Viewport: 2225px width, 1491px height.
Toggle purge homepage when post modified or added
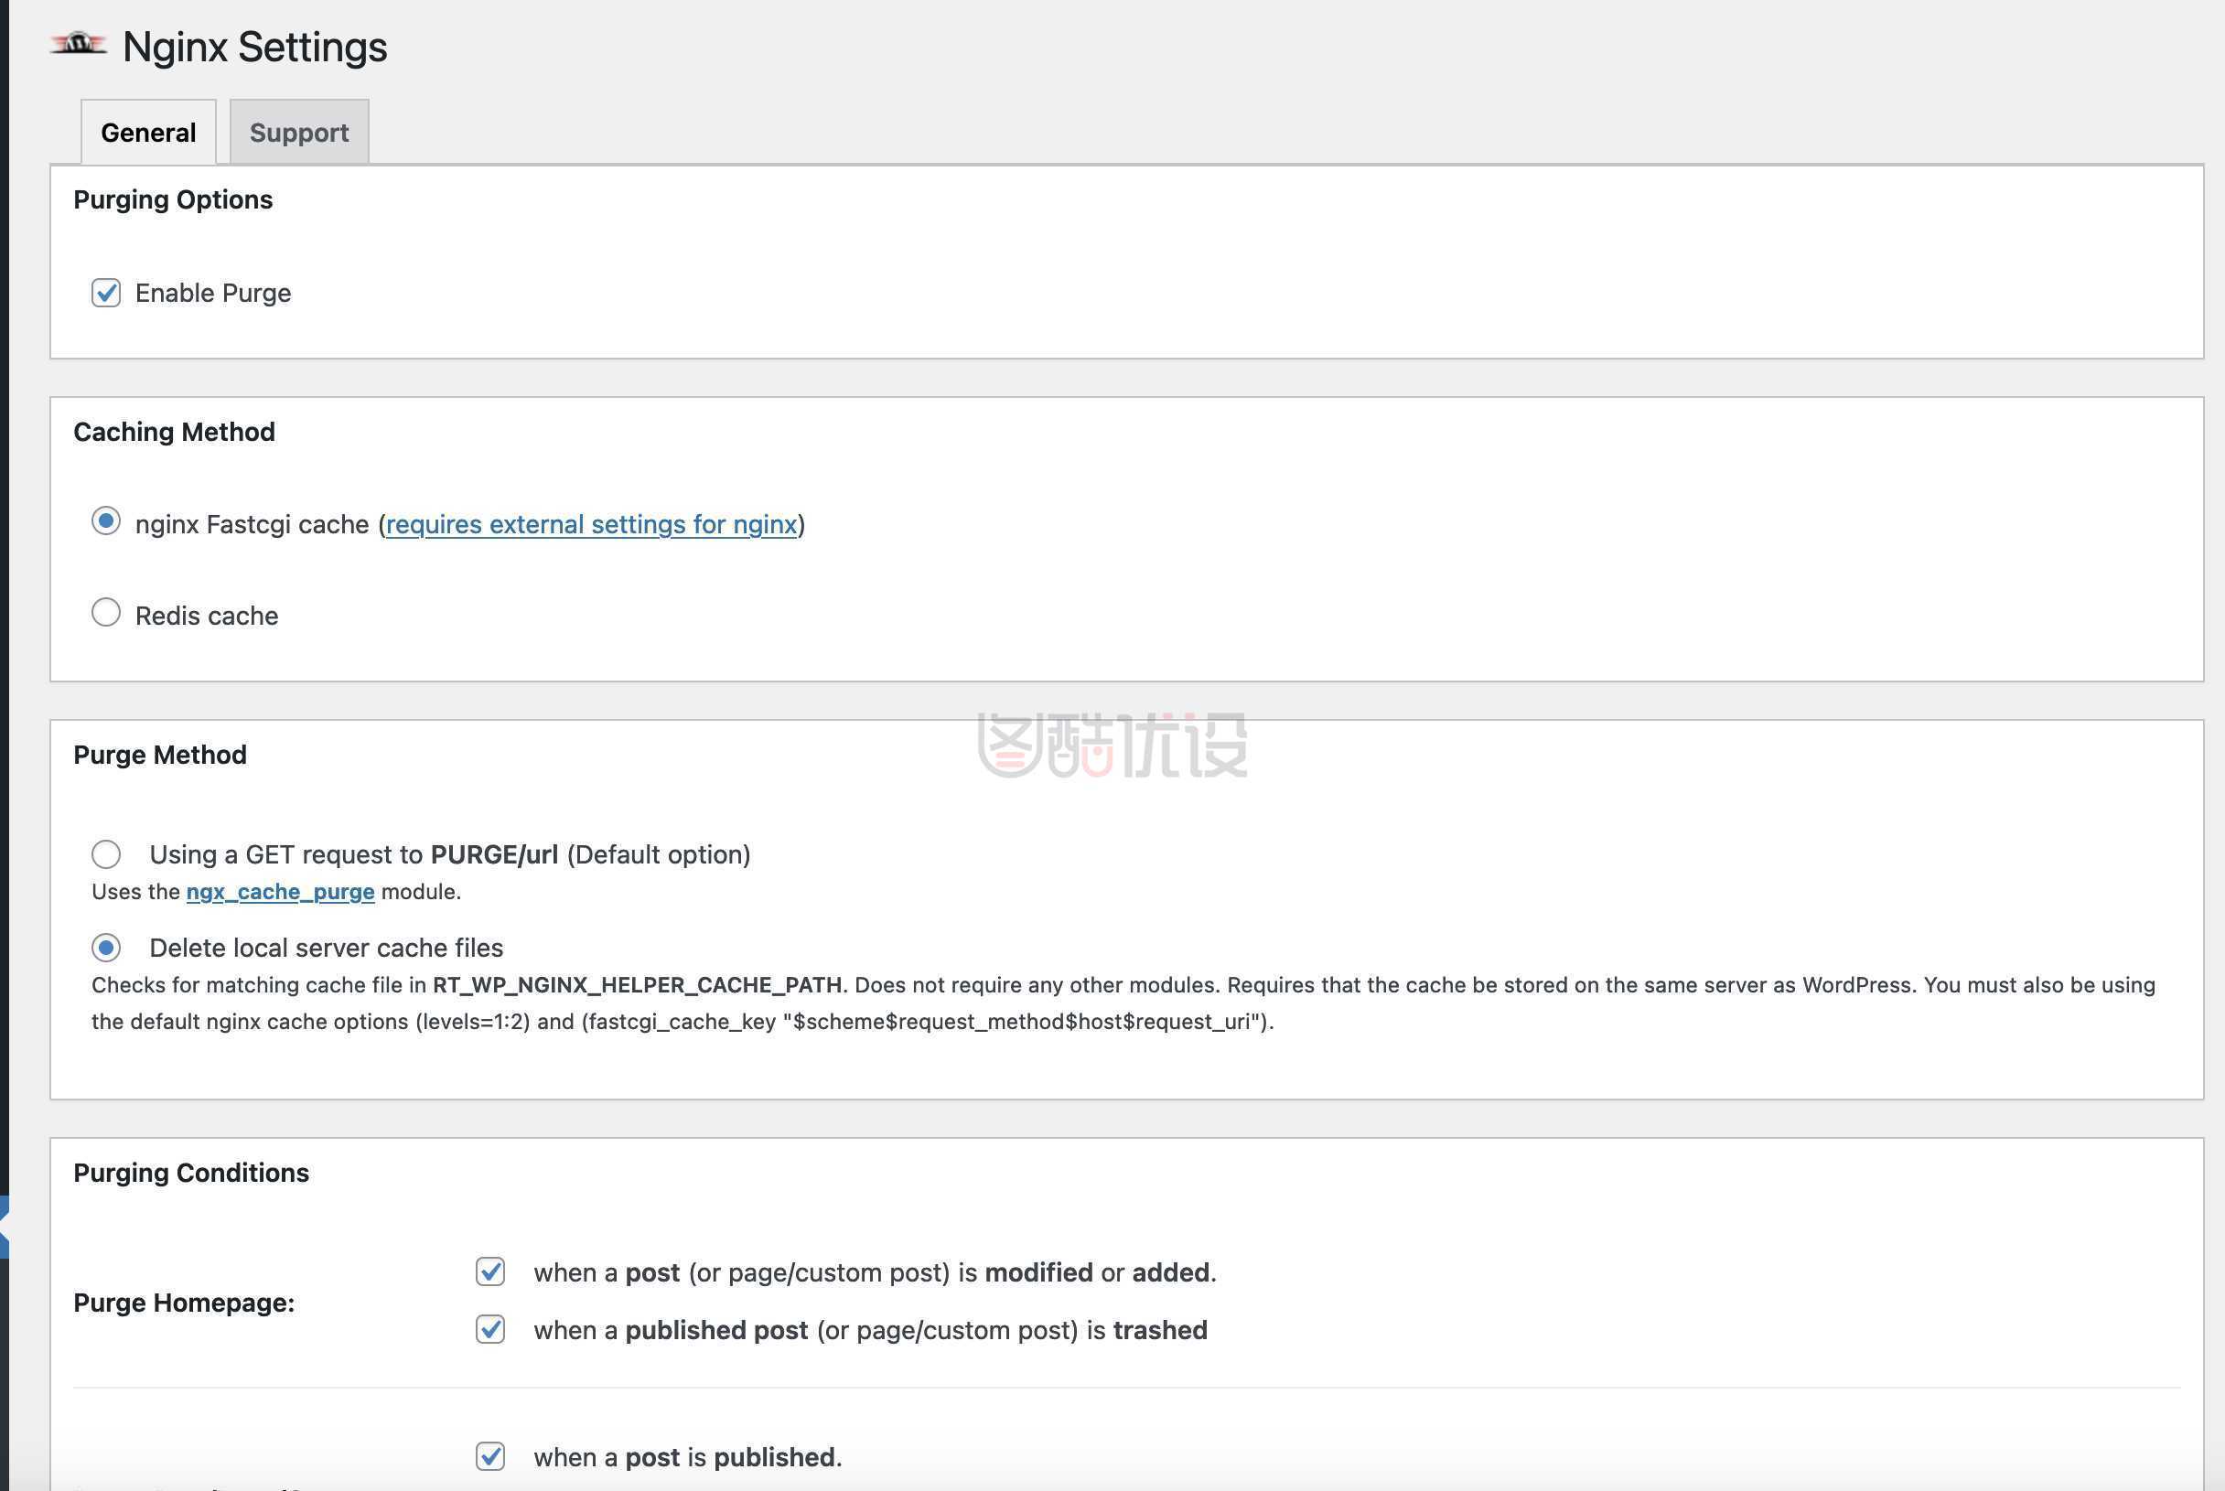pos(490,1271)
